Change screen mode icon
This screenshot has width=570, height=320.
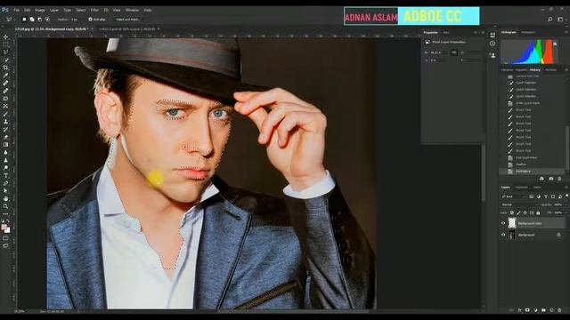tap(5, 246)
